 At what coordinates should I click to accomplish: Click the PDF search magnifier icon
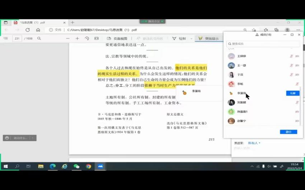(x=39, y=38)
